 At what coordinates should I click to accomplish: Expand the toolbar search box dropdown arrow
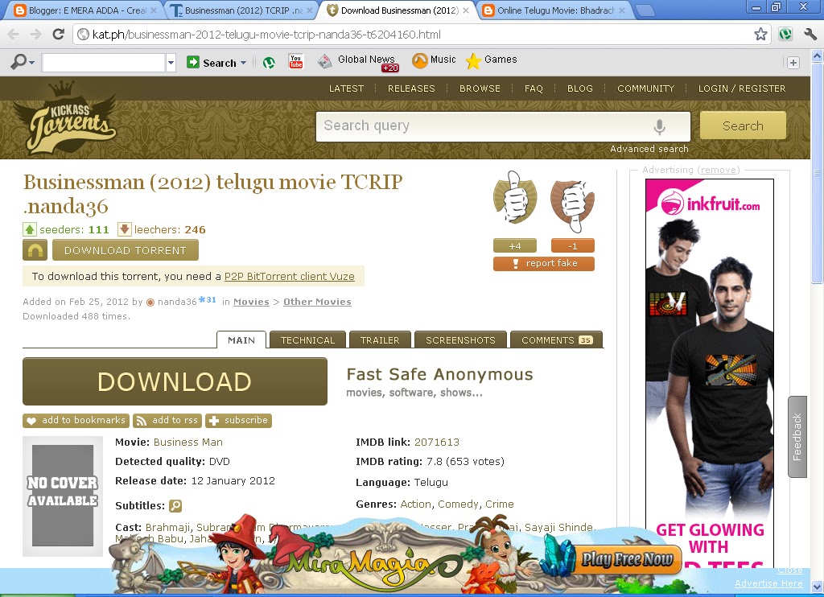click(171, 63)
